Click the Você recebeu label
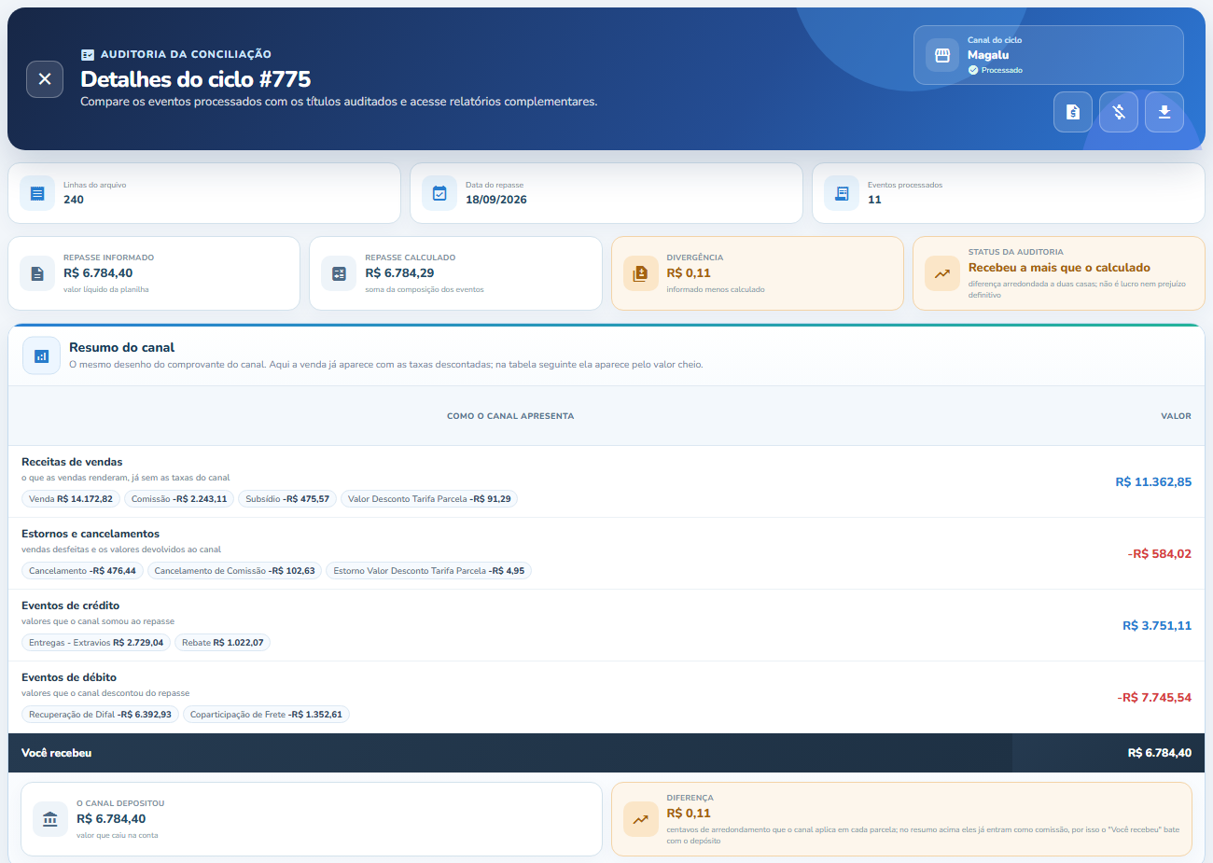This screenshot has width=1213, height=863. (56, 753)
